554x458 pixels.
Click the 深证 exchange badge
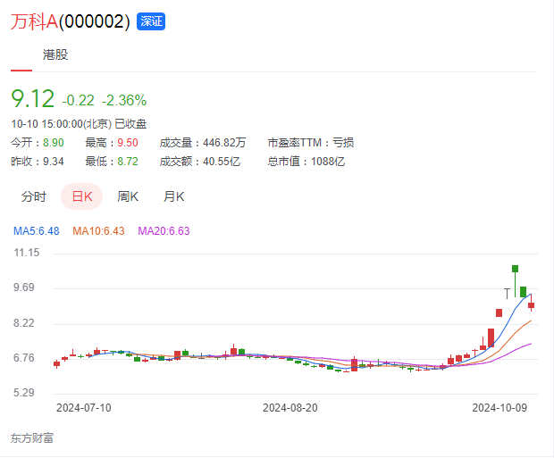[x=151, y=21]
